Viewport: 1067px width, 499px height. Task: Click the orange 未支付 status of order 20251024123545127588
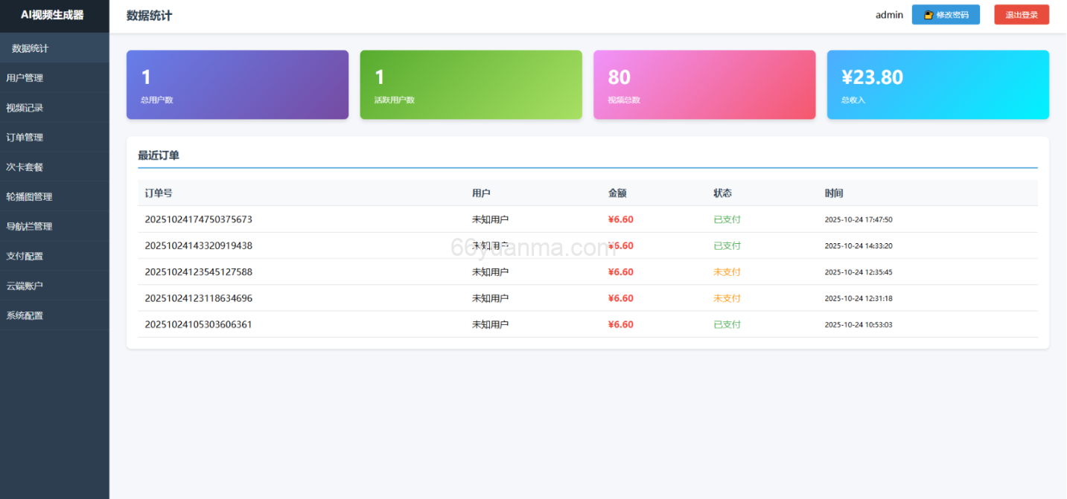click(x=727, y=271)
